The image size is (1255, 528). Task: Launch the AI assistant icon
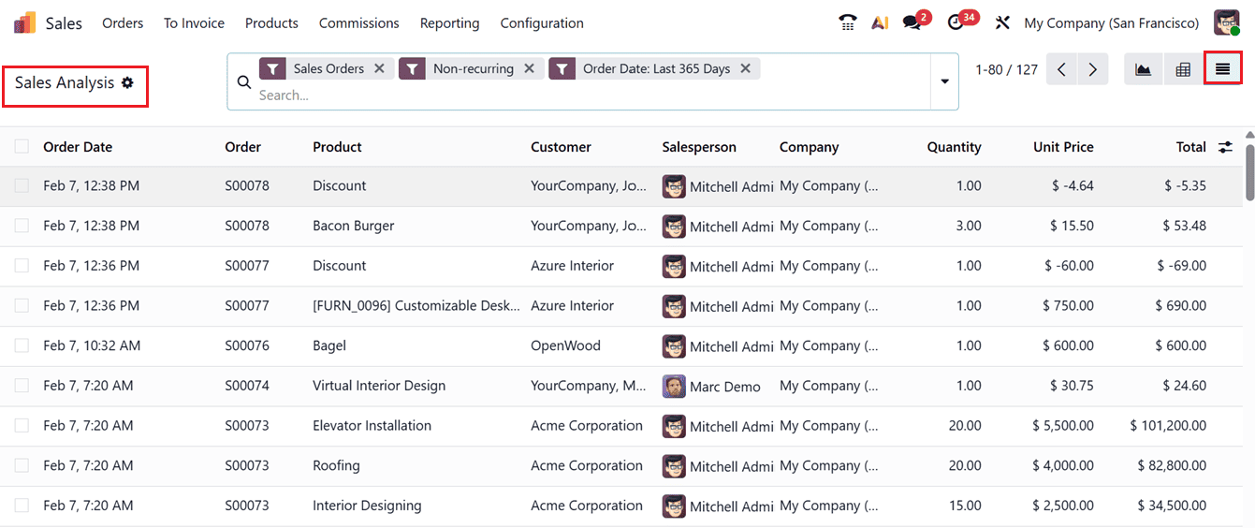tap(880, 22)
